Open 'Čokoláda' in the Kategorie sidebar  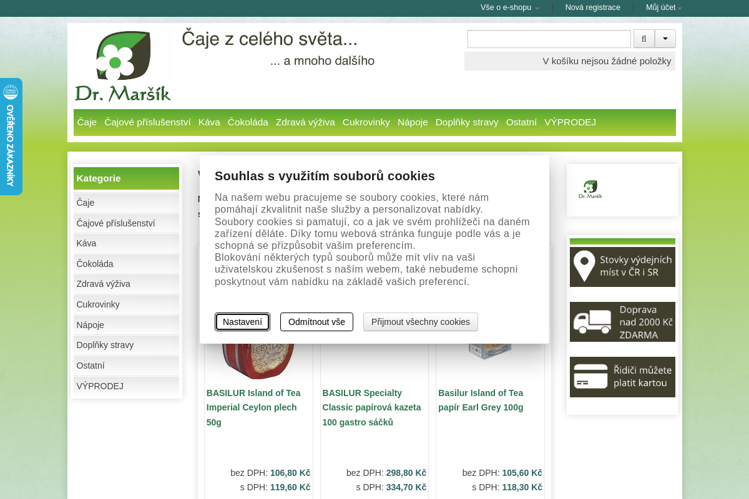coord(126,264)
